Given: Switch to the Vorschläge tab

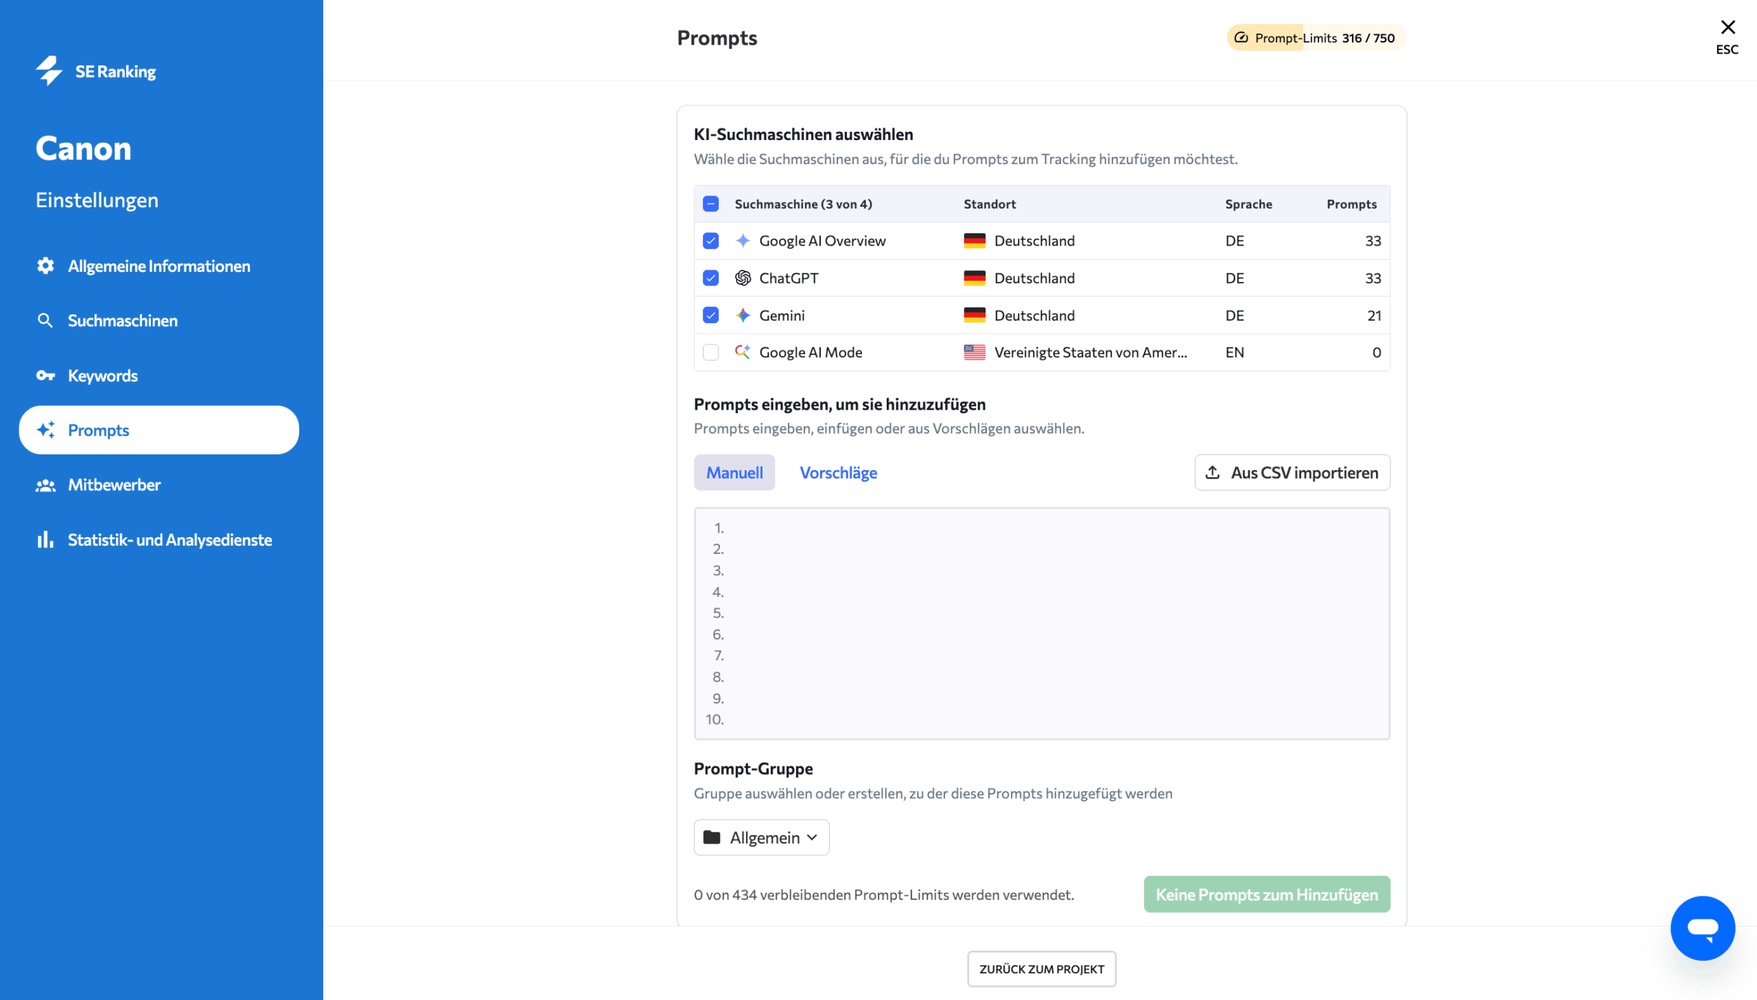Looking at the screenshot, I should (838, 472).
